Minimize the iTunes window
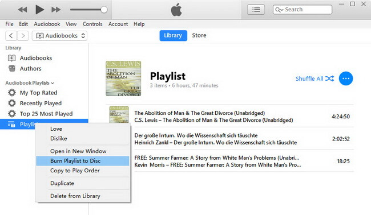The height and width of the screenshot is (215, 371). pos(341,4)
